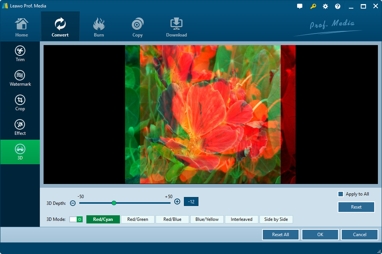
Task: Click the 3D glasses icon
Action: coord(20,149)
